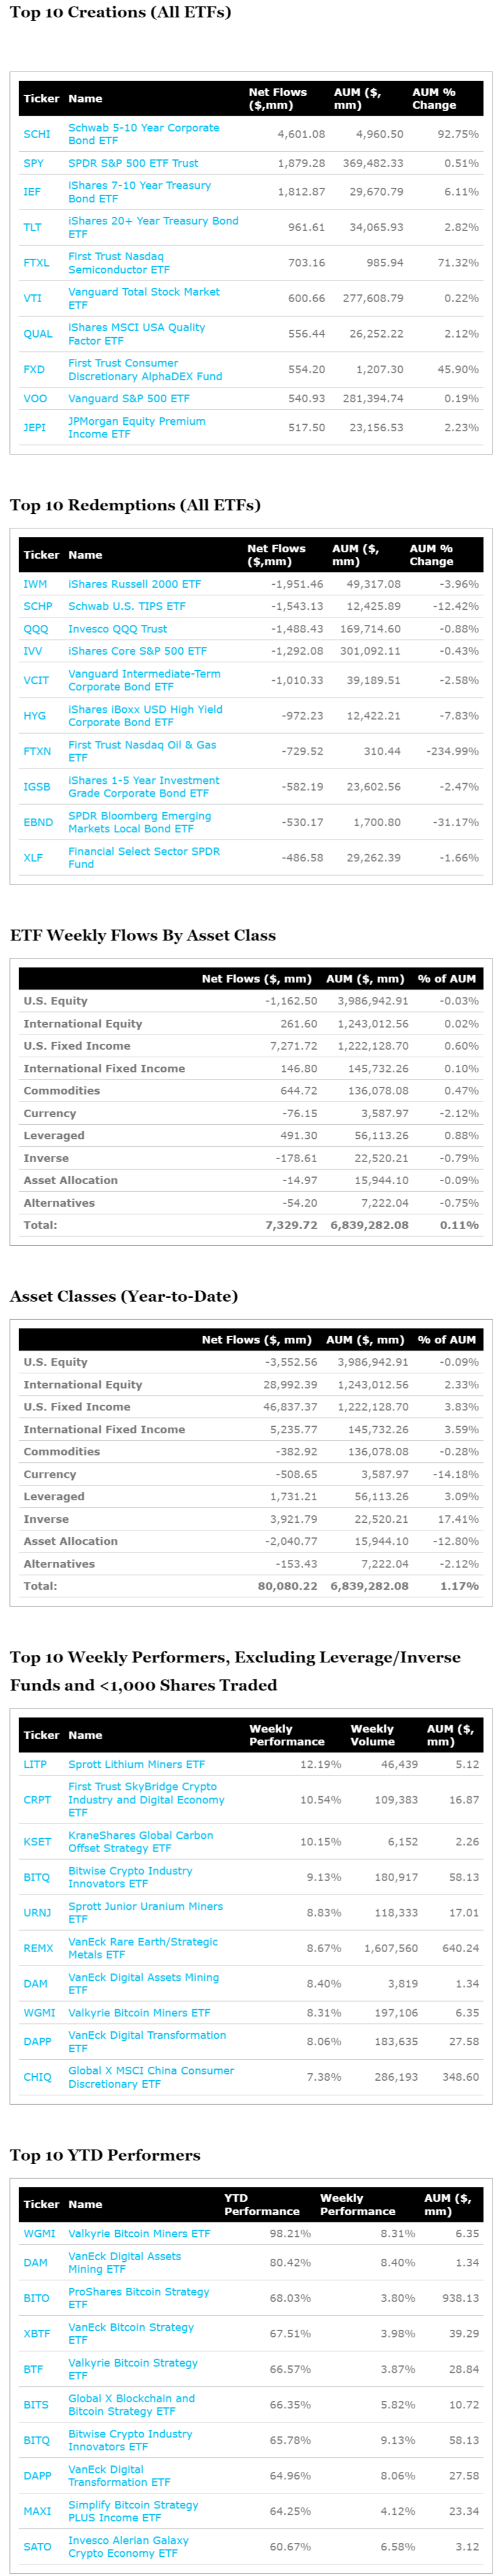Open the iShares Russell 2000 ETF link
Screen dimensions: 503x2576
click(x=134, y=584)
